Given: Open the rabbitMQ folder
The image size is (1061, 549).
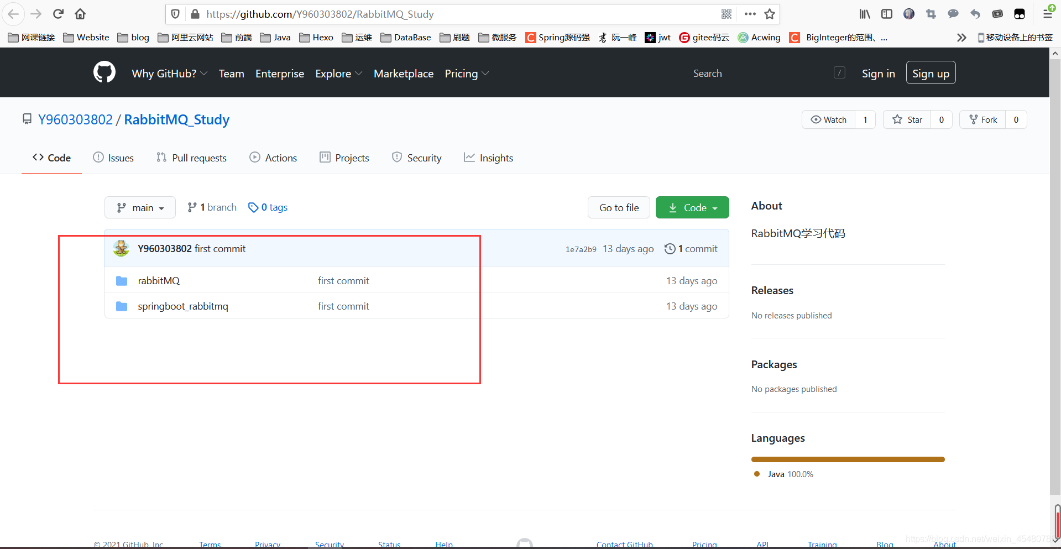Looking at the screenshot, I should pyautogui.click(x=159, y=280).
